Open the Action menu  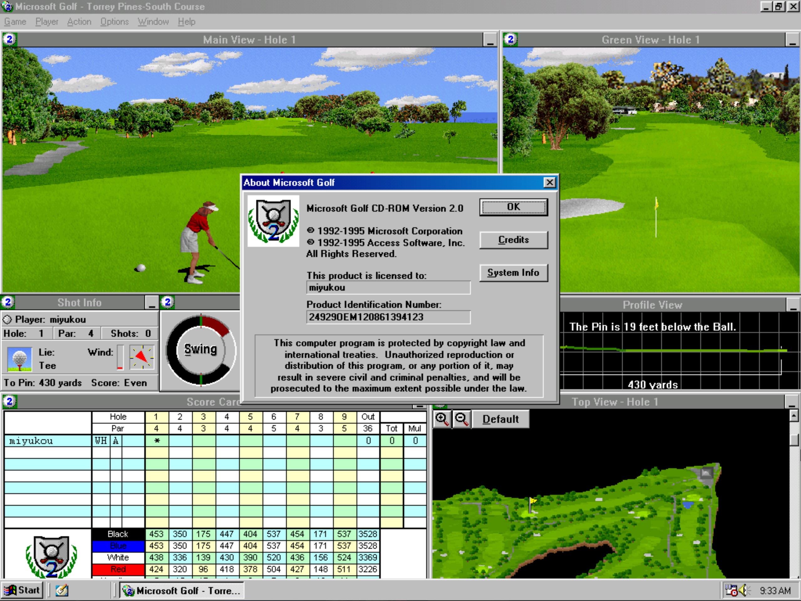[x=79, y=22]
